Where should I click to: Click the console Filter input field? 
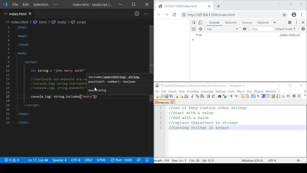pos(262,29)
